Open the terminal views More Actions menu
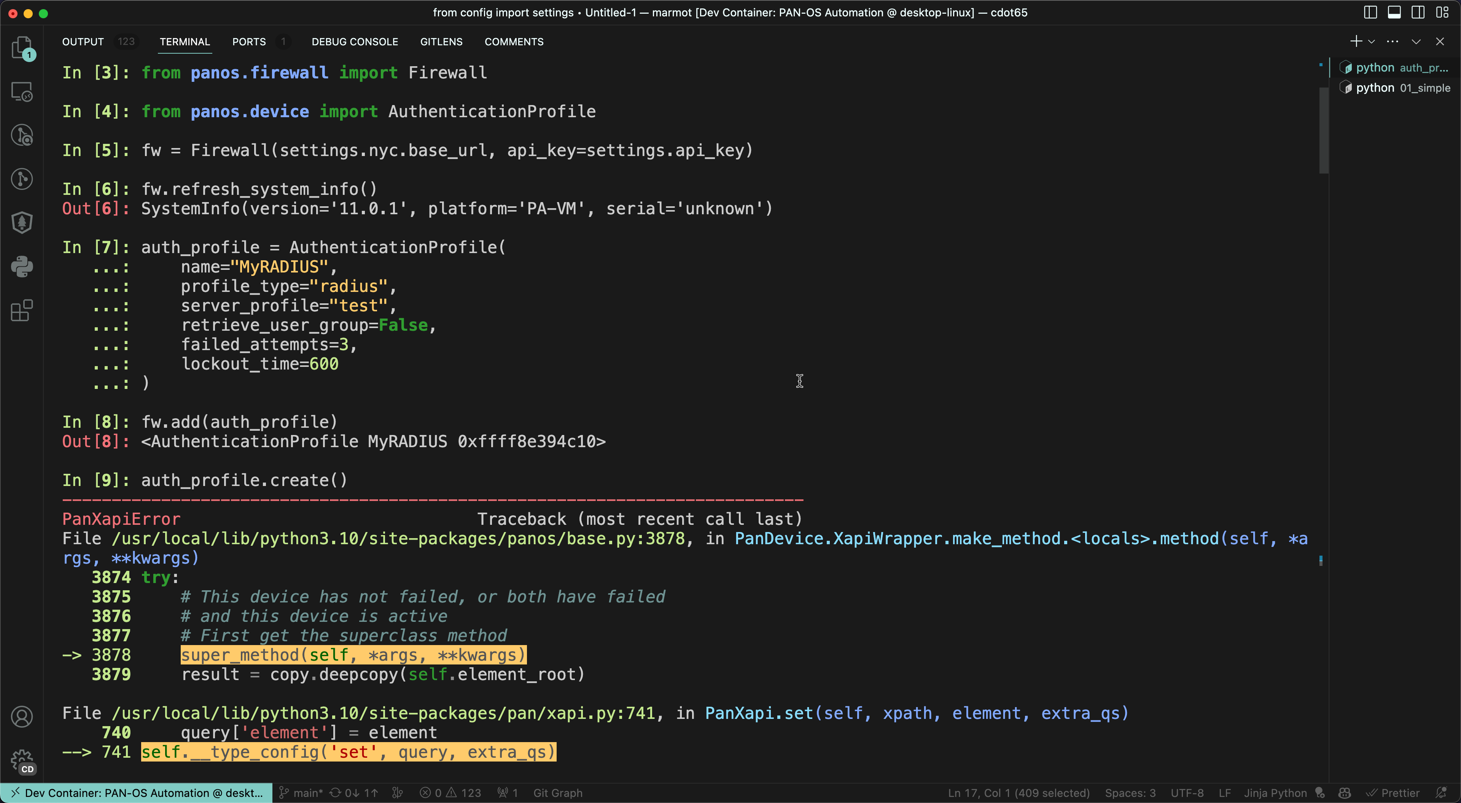 coord(1393,41)
